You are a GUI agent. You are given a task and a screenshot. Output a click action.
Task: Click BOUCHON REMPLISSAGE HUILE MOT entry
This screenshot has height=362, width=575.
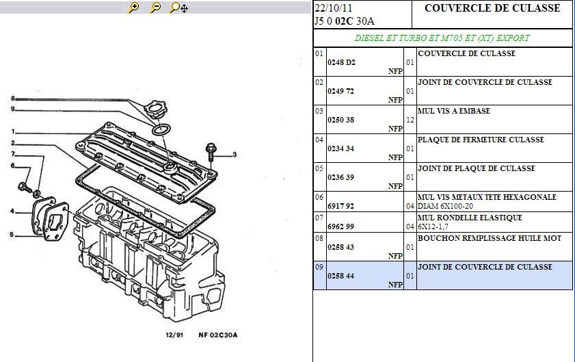(489, 238)
